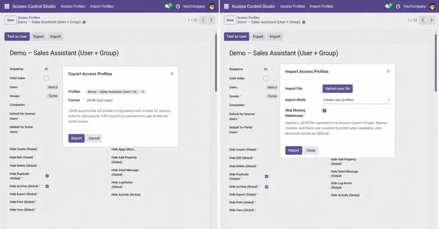The height and width of the screenshot is (229, 439).
Task: Open Access Profiles breadcrumb link in left window
Action: (29, 18)
